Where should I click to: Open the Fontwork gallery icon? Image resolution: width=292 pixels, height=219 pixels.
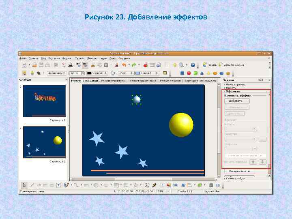pyautogui.click(x=162, y=185)
